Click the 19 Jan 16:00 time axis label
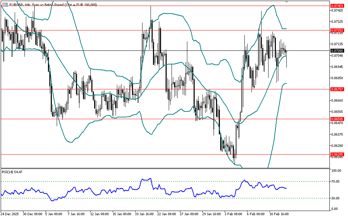 (x=145, y=213)
